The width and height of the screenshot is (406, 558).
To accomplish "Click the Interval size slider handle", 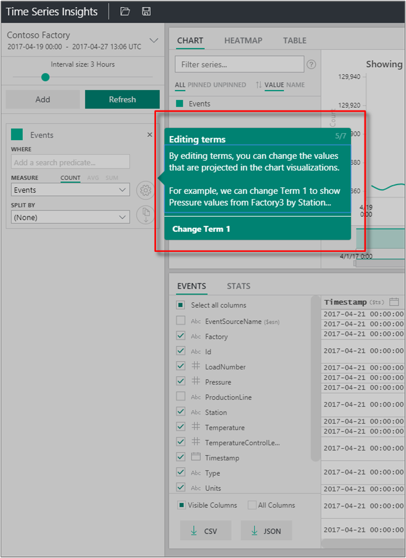I will [x=45, y=77].
